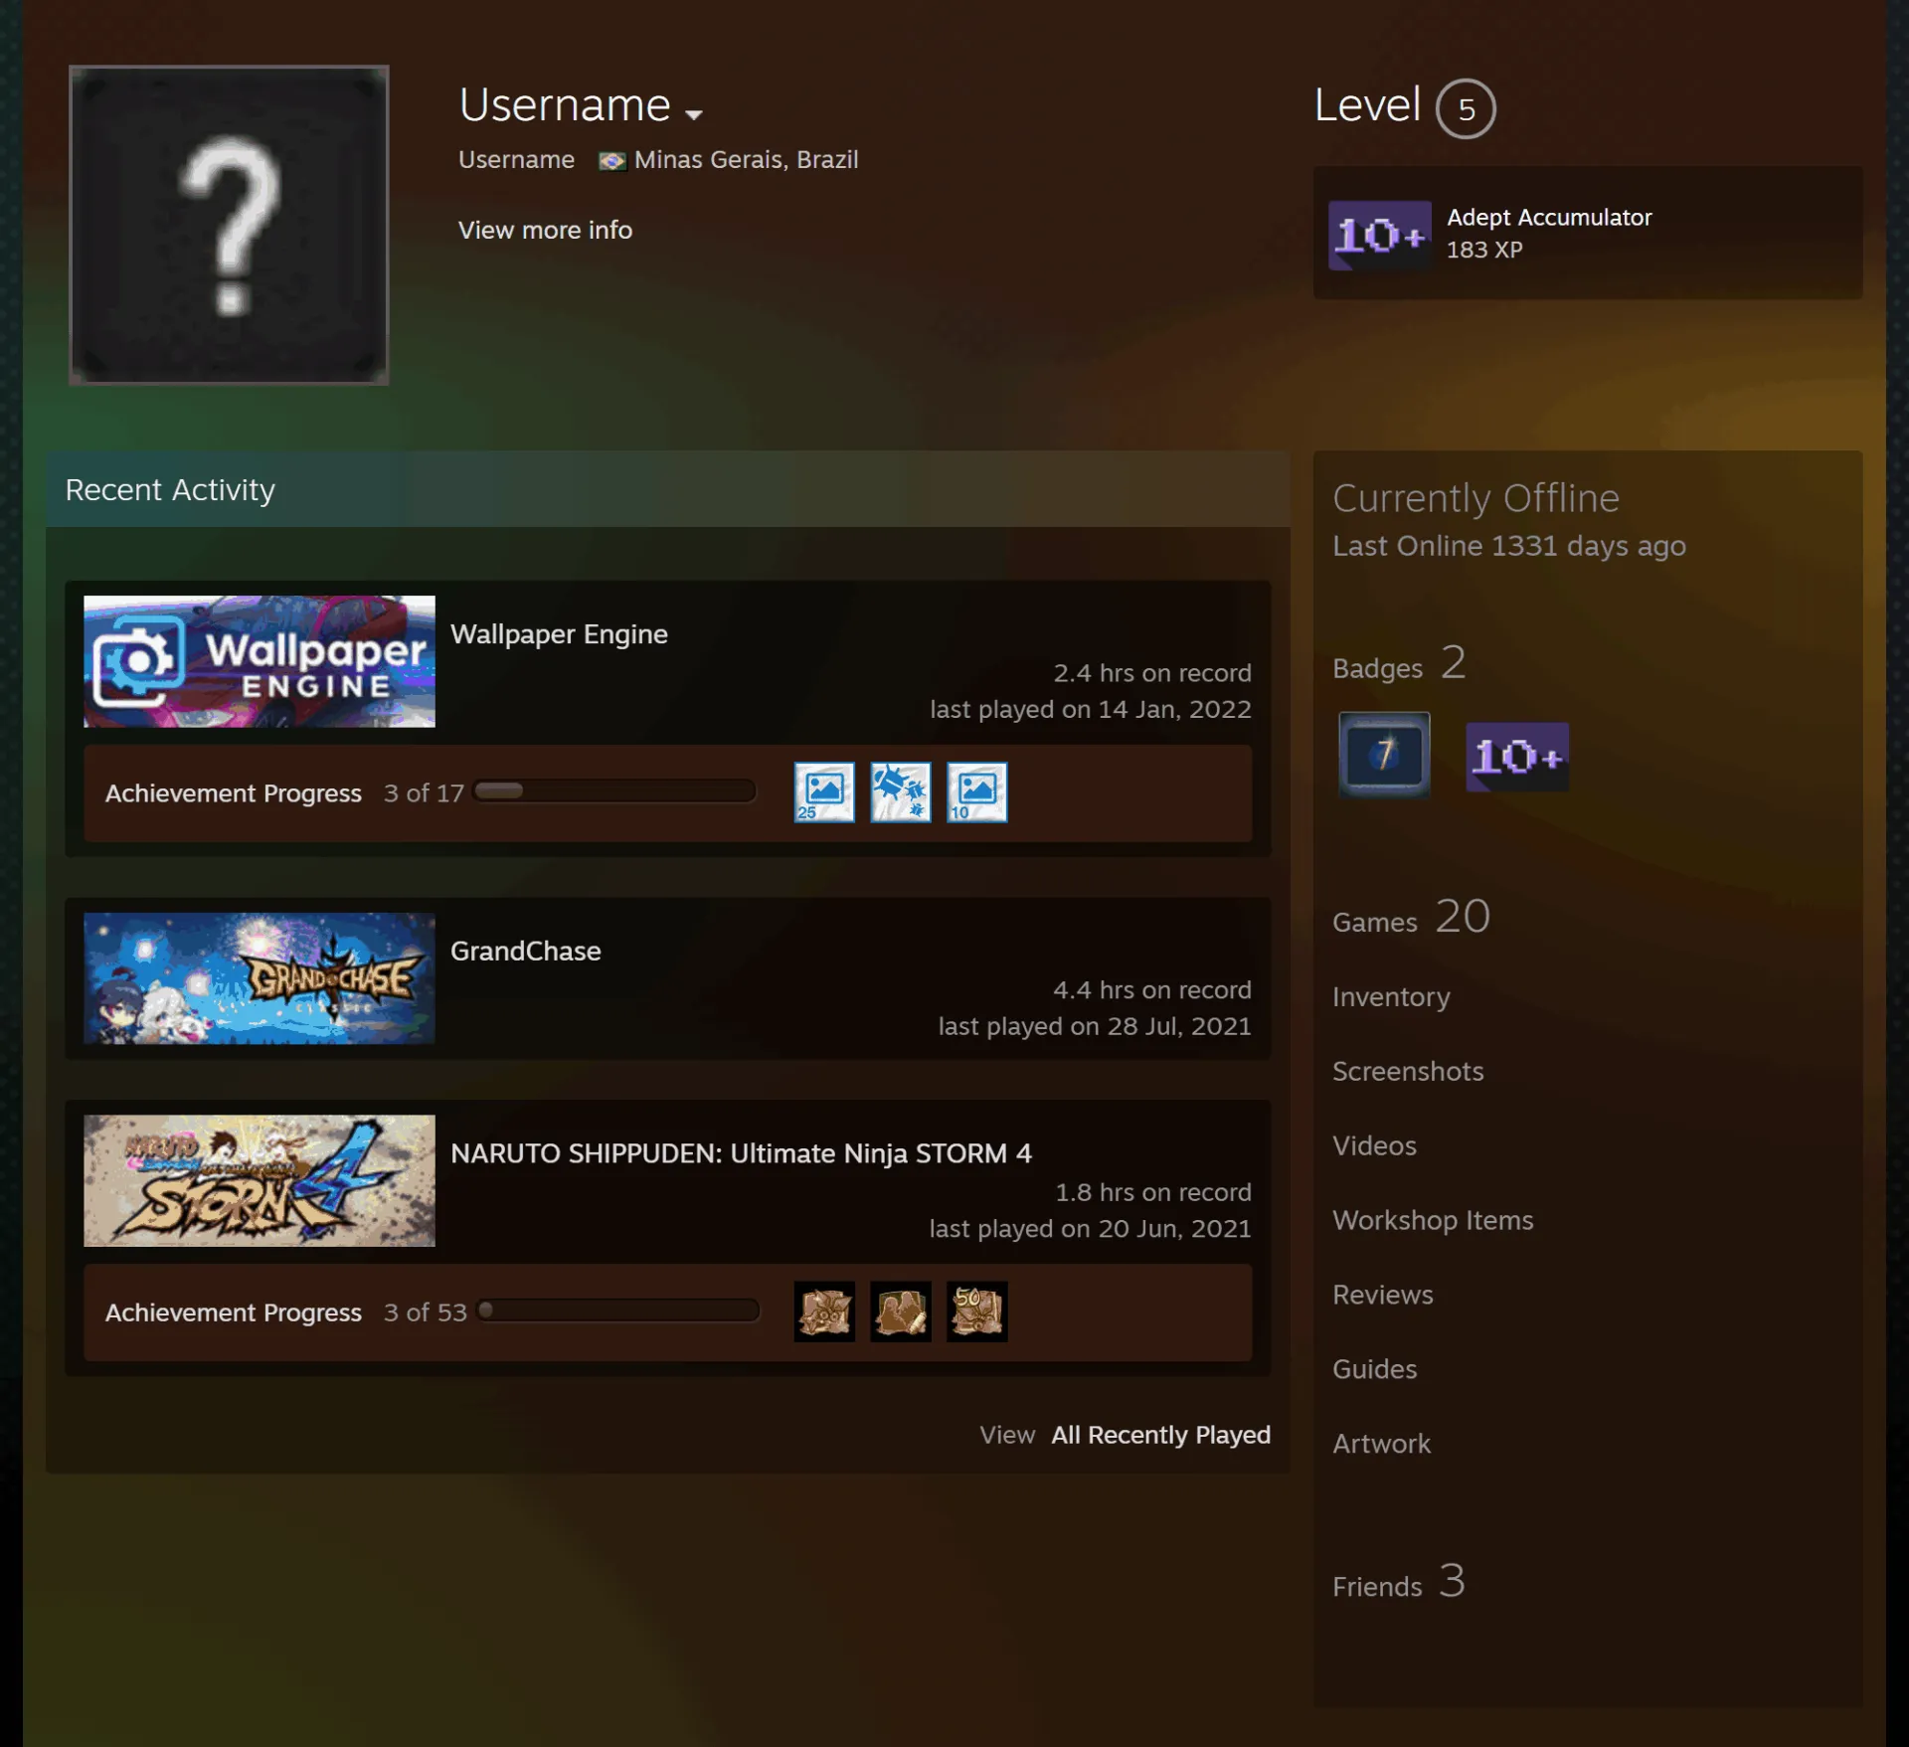View first Naruto achievement scroll icon
This screenshot has height=1747, width=1909.
coord(824,1311)
